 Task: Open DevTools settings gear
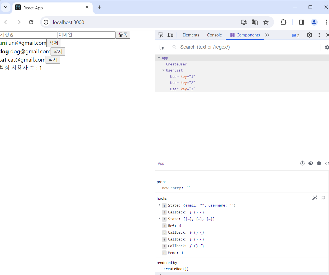[x=309, y=35]
